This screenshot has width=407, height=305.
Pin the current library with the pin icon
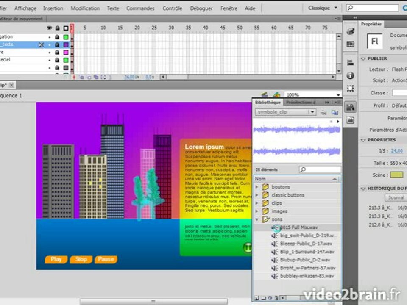pos(323,112)
